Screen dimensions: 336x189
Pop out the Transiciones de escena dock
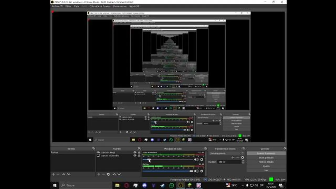point(244,149)
